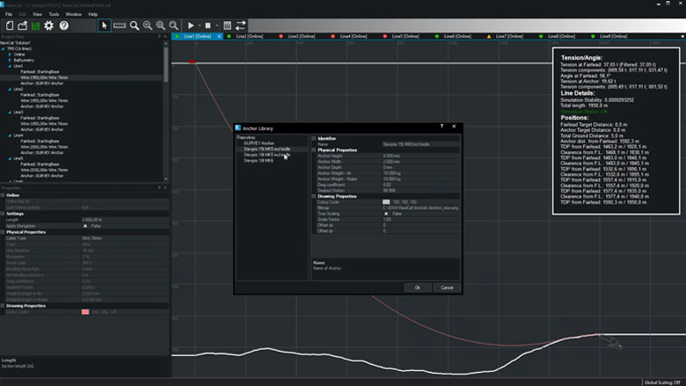Select the pointer cursor tool
The height and width of the screenshot is (386, 686).
pyautogui.click(x=104, y=25)
